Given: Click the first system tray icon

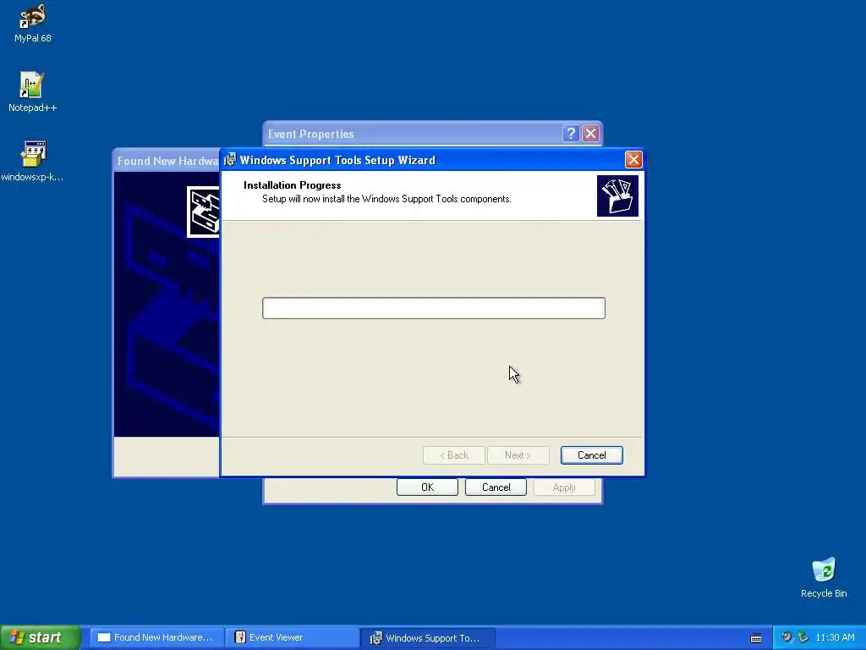Looking at the screenshot, I should [787, 637].
